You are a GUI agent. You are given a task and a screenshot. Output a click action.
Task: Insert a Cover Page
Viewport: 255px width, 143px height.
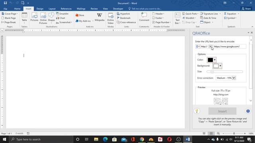click(10, 14)
